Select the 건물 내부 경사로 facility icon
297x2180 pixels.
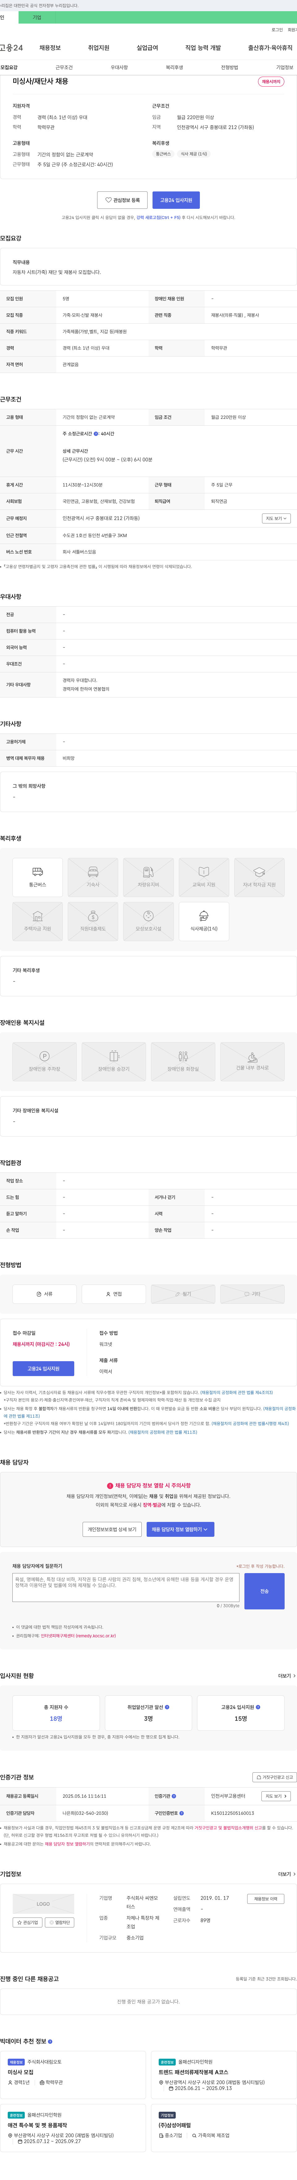252,1062
